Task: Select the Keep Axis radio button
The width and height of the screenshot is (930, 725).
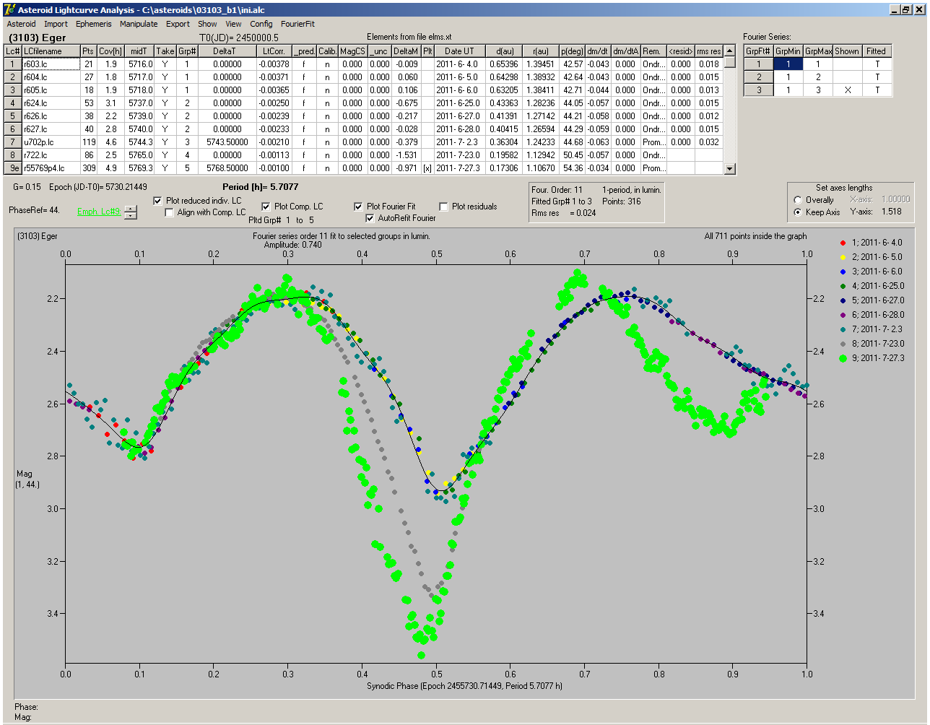Action: tap(798, 212)
